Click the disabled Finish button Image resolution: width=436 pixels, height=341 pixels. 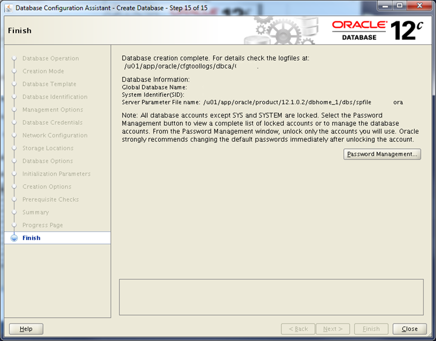(371, 329)
